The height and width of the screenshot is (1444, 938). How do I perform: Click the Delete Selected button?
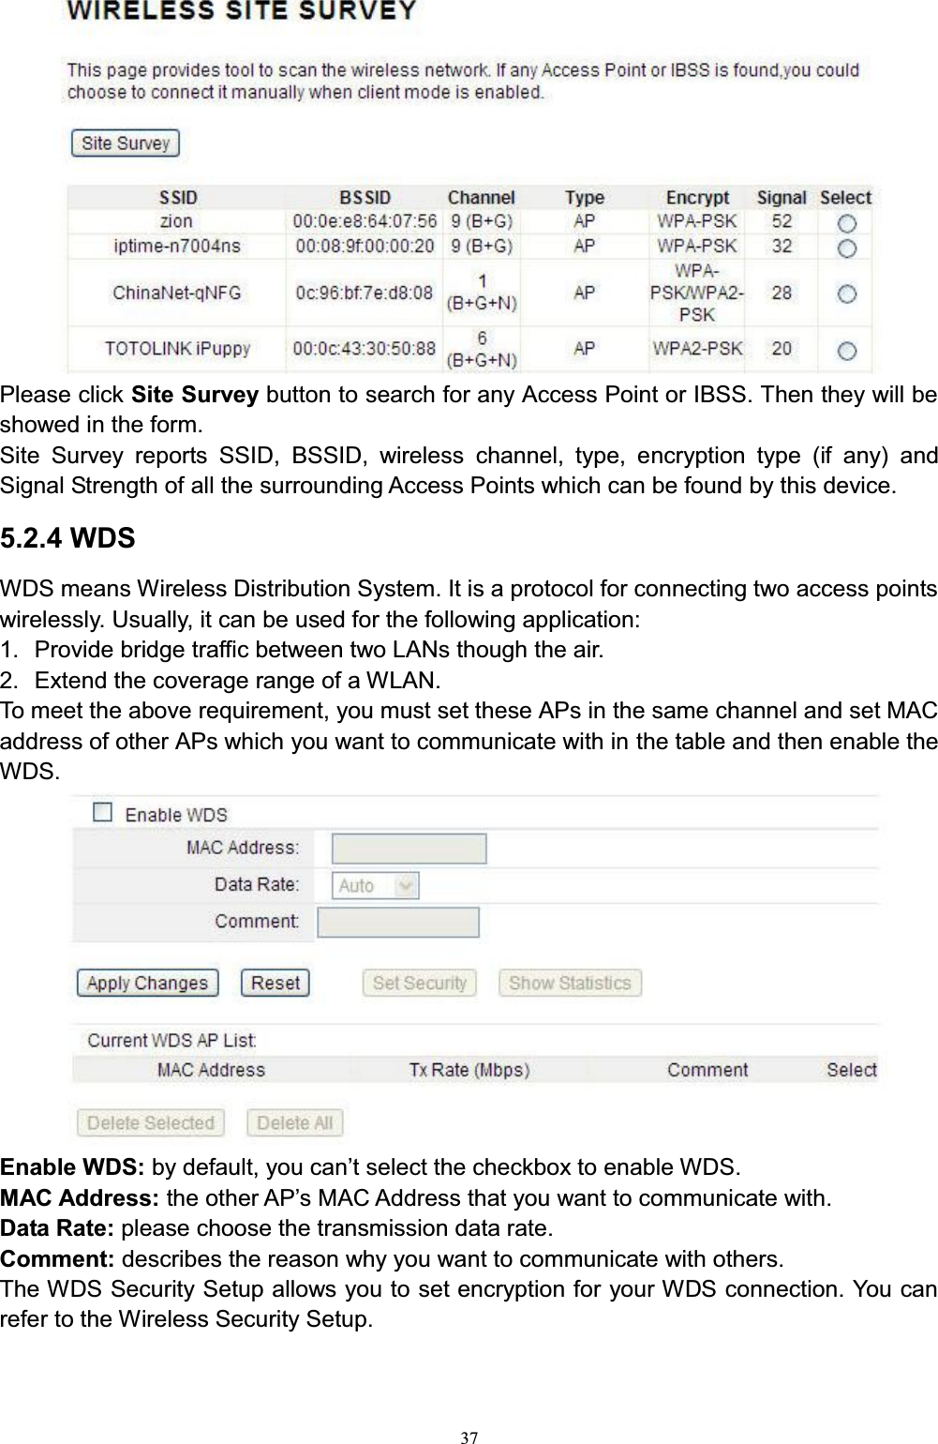pos(151,1122)
